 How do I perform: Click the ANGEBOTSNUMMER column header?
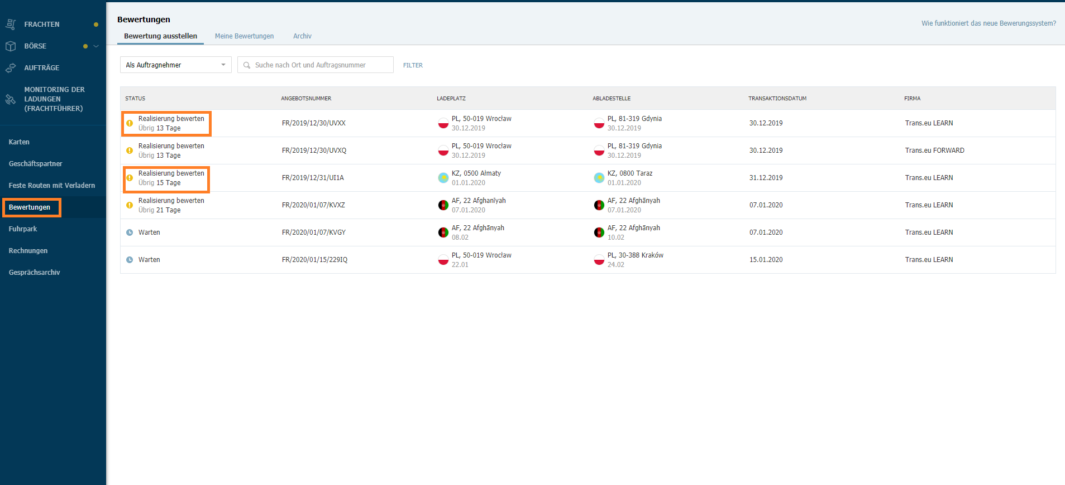(x=306, y=99)
